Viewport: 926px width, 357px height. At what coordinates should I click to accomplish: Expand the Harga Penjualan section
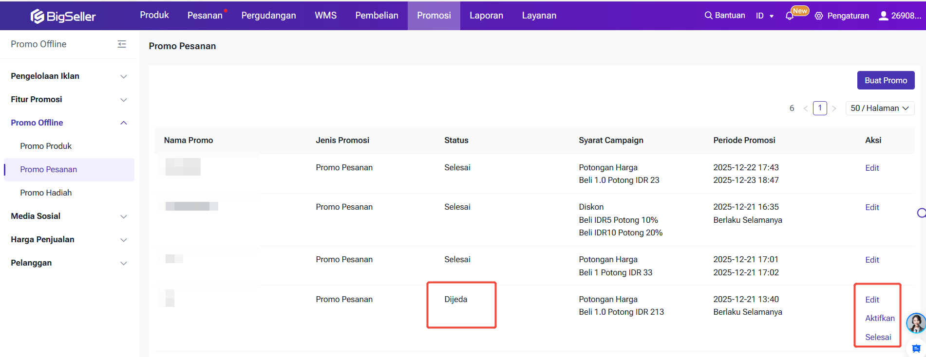click(124, 240)
